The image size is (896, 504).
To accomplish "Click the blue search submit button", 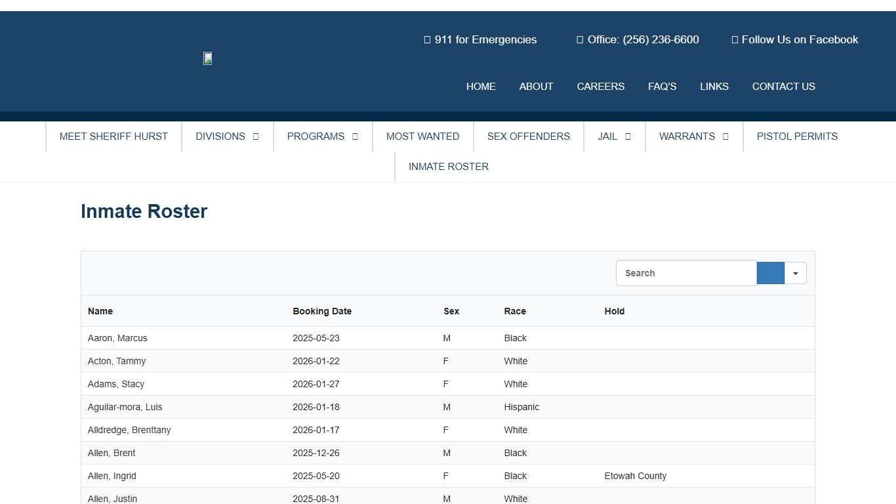I will click(x=770, y=273).
